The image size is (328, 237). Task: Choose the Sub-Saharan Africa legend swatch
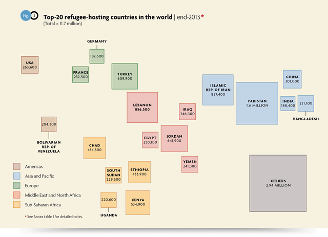[x=17, y=205]
